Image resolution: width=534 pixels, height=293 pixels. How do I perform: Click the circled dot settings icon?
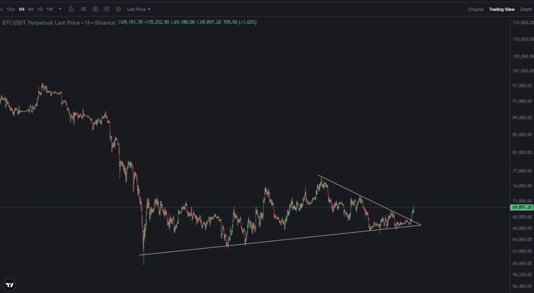point(118,9)
